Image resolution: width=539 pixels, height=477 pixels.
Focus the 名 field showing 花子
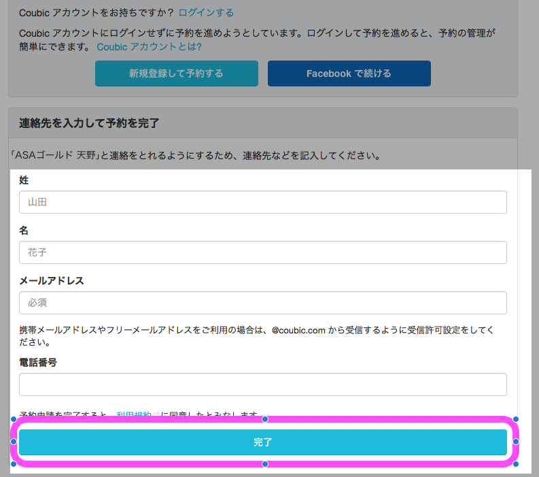pos(263,252)
